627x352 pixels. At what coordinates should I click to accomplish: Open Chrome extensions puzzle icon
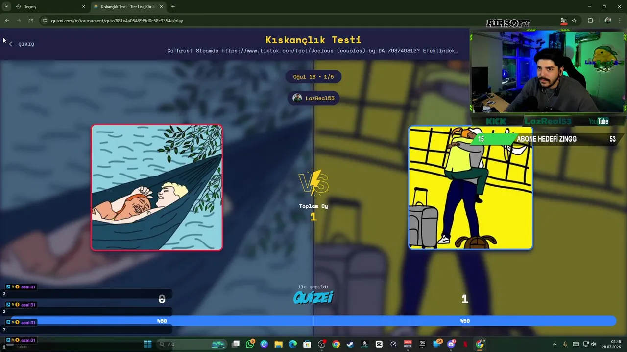[590, 21]
